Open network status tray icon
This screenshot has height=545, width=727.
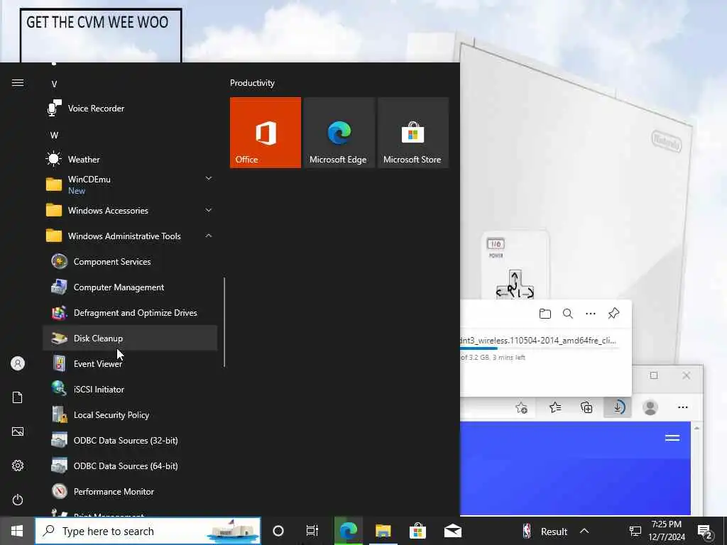[635, 531]
